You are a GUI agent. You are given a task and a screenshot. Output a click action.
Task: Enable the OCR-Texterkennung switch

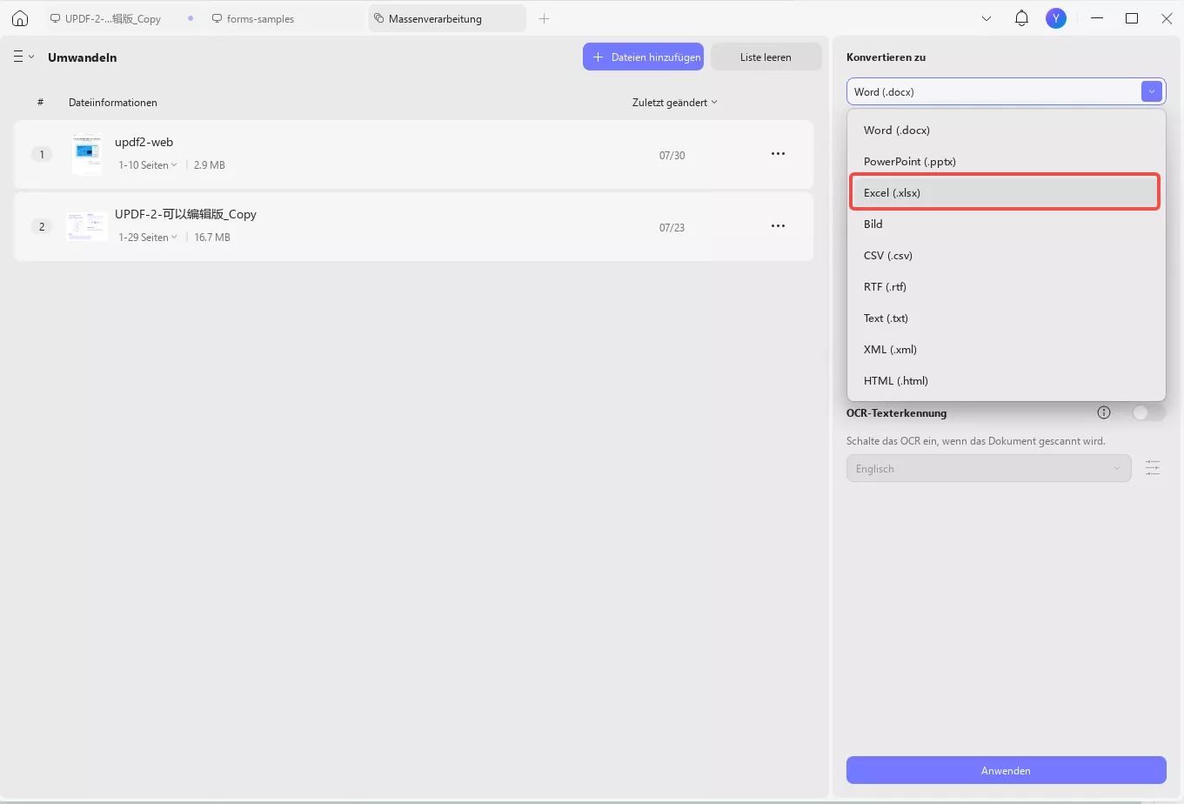(1148, 412)
